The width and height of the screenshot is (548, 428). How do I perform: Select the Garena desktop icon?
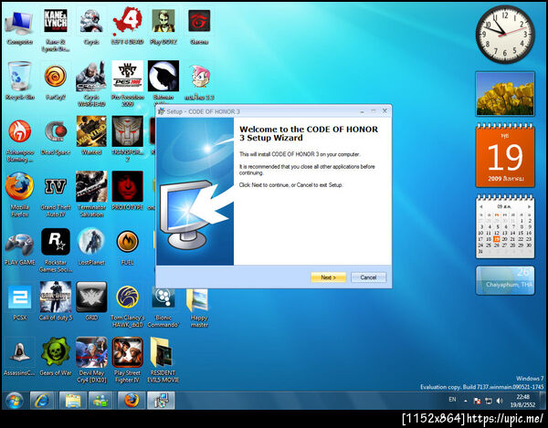point(199,27)
